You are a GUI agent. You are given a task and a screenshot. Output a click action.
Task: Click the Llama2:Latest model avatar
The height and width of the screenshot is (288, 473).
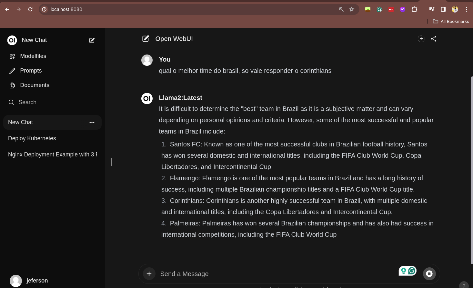(x=147, y=98)
